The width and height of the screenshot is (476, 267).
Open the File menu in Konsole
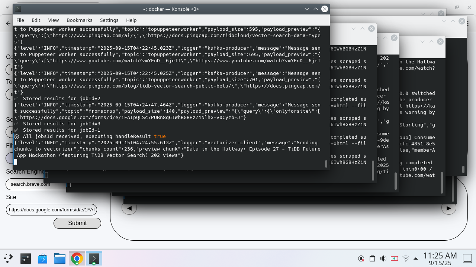click(x=20, y=20)
